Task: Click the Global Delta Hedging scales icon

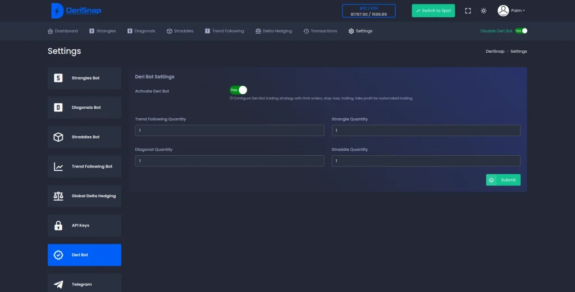Action: tap(58, 196)
